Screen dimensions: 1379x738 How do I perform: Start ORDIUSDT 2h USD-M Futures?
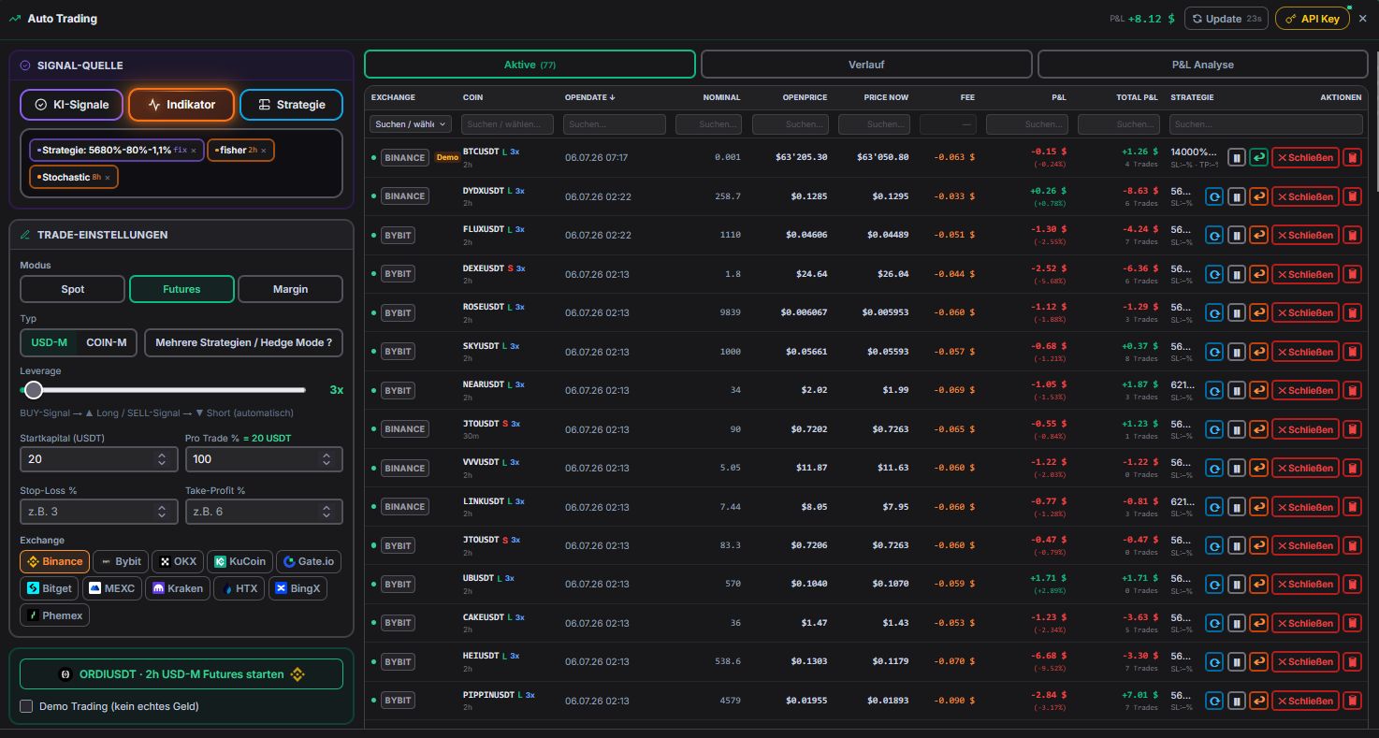pyautogui.click(x=181, y=673)
